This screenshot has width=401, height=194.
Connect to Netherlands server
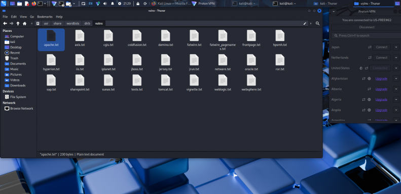pos(382,58)
